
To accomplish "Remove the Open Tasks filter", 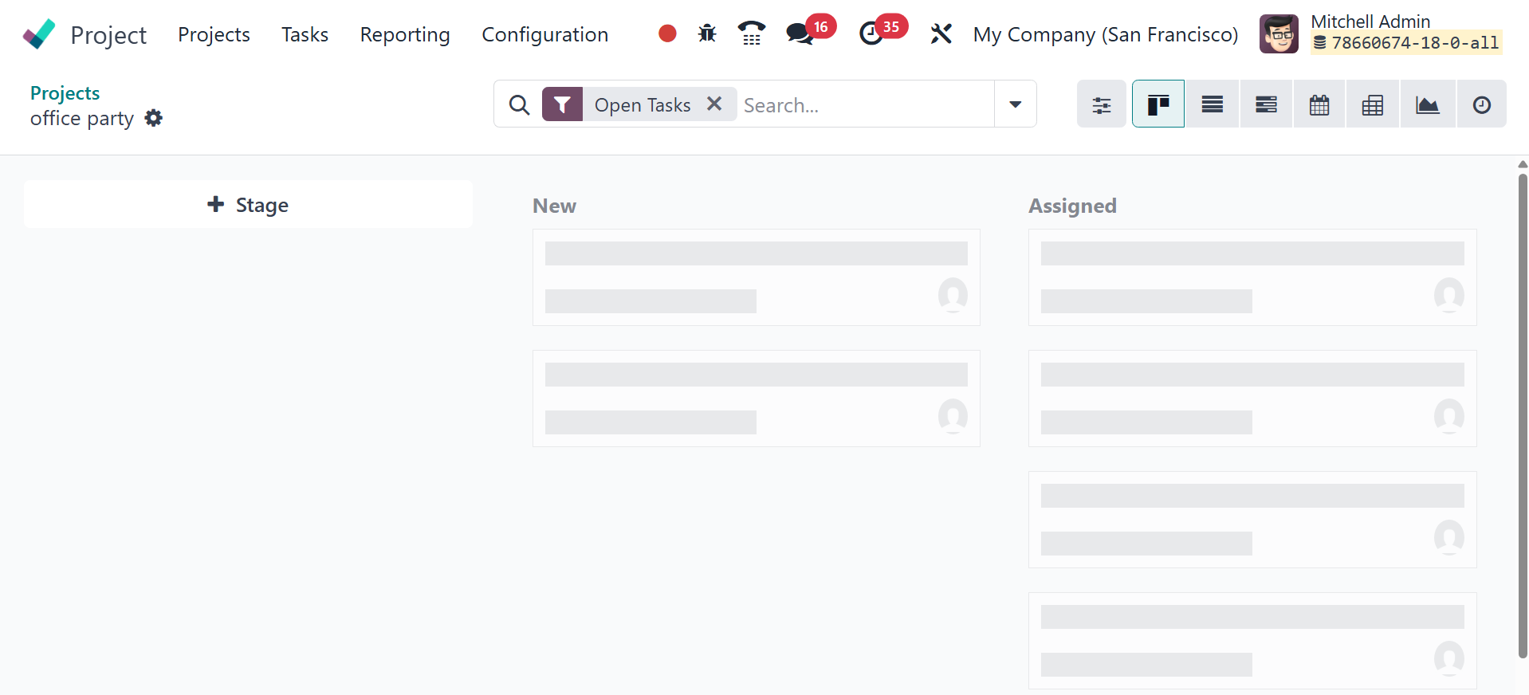I will tap(714, 104).
